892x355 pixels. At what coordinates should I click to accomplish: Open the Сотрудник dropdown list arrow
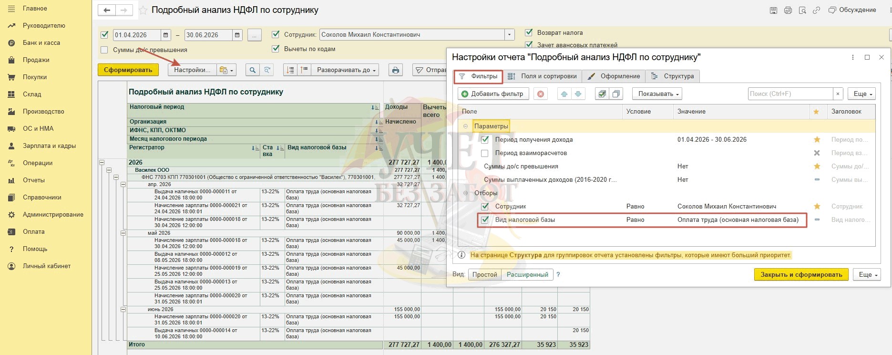pos(510,35)
